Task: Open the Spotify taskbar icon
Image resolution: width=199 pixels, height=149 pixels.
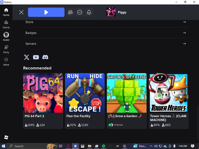Action: pyautogui.click(x=103, y=146)
